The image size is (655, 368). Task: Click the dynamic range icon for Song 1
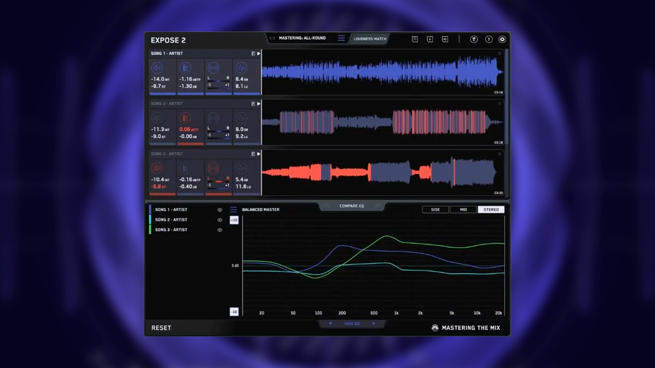(x=241, y=68)
